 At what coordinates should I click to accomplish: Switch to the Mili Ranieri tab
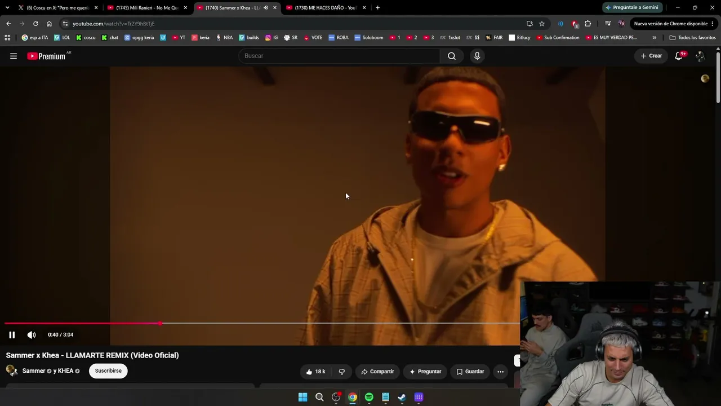(147, 7)
